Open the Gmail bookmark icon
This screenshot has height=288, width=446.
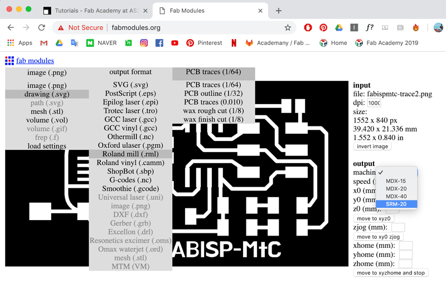coord(44,43)
